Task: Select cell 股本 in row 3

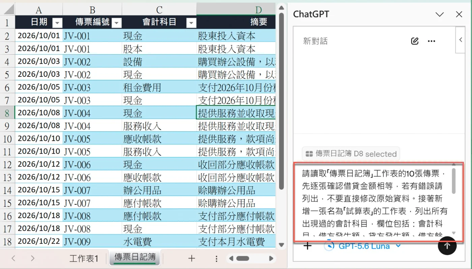Action: click(x=159, y=49)
